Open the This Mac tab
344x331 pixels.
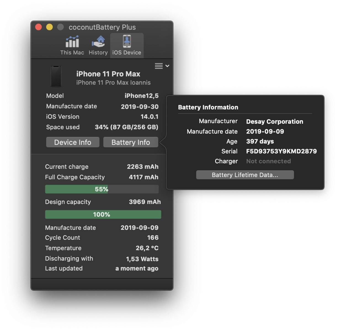pyautogui.click(x=72, y=46)
